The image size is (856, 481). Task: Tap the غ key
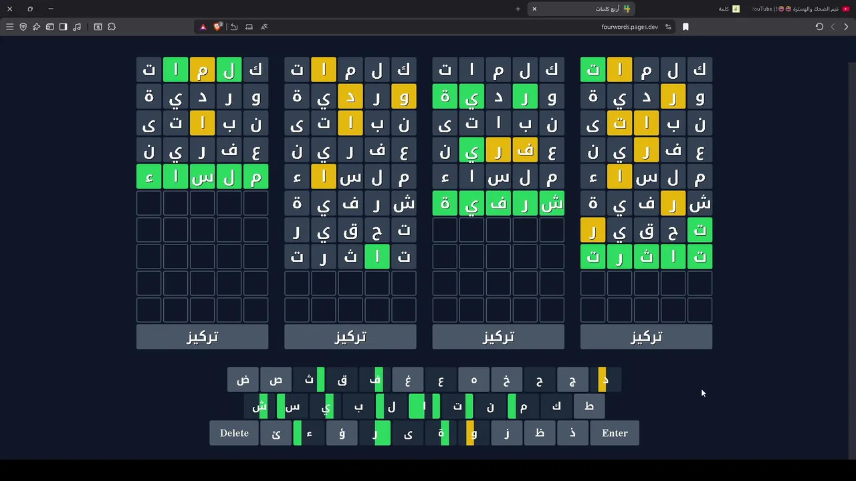click(x=407, y=379)
